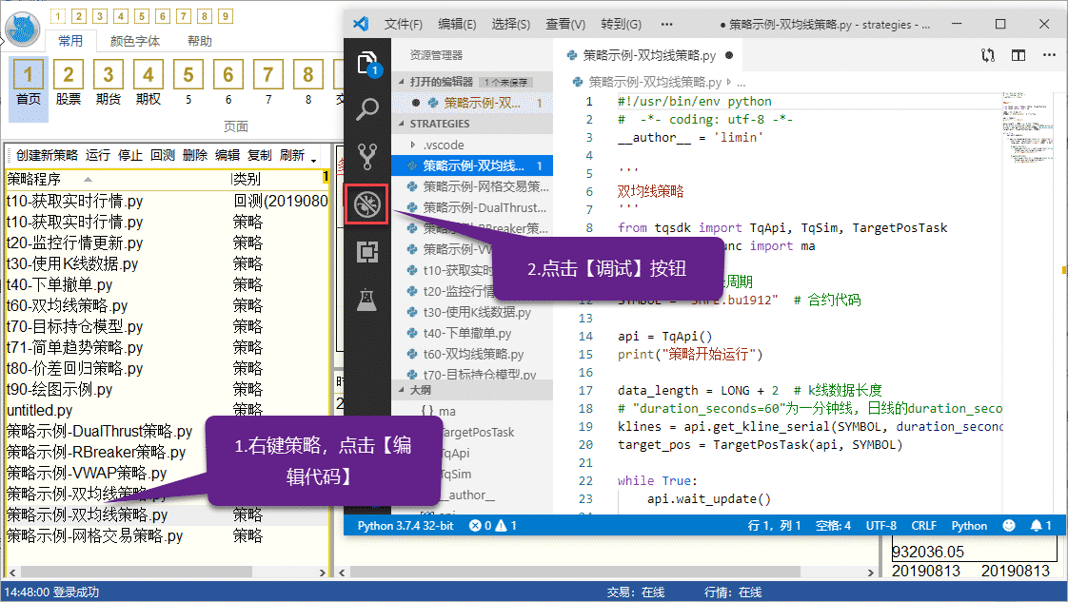Viewport: 1068px width, 602px height.
Task: Click the page 3 期货 ribbon icon
Action: coord(109,83)
